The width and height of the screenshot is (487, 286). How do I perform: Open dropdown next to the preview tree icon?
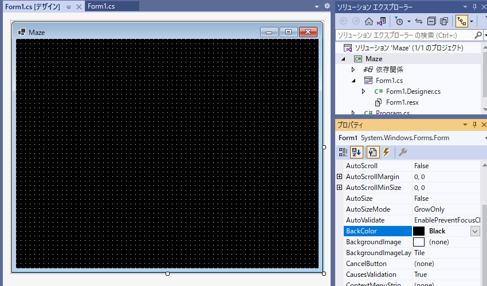[472, 21]
